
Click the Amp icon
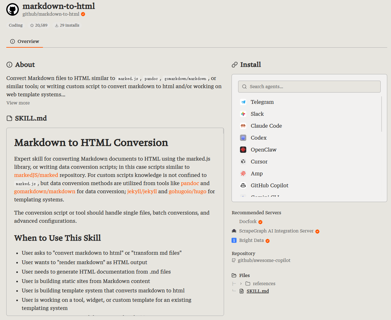pyautogui.click(x=243, y=173)
